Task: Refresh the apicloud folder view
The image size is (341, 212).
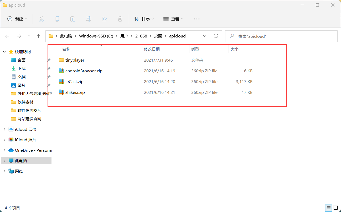Action: click(216, 36)
